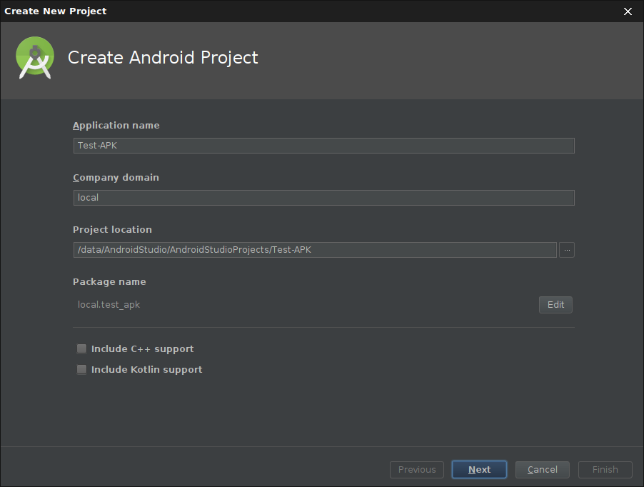The width and height of the screenshot is (644, 487).
Task: Toggle Include Kotlin support checkbox
Action: tap(82, 370)
